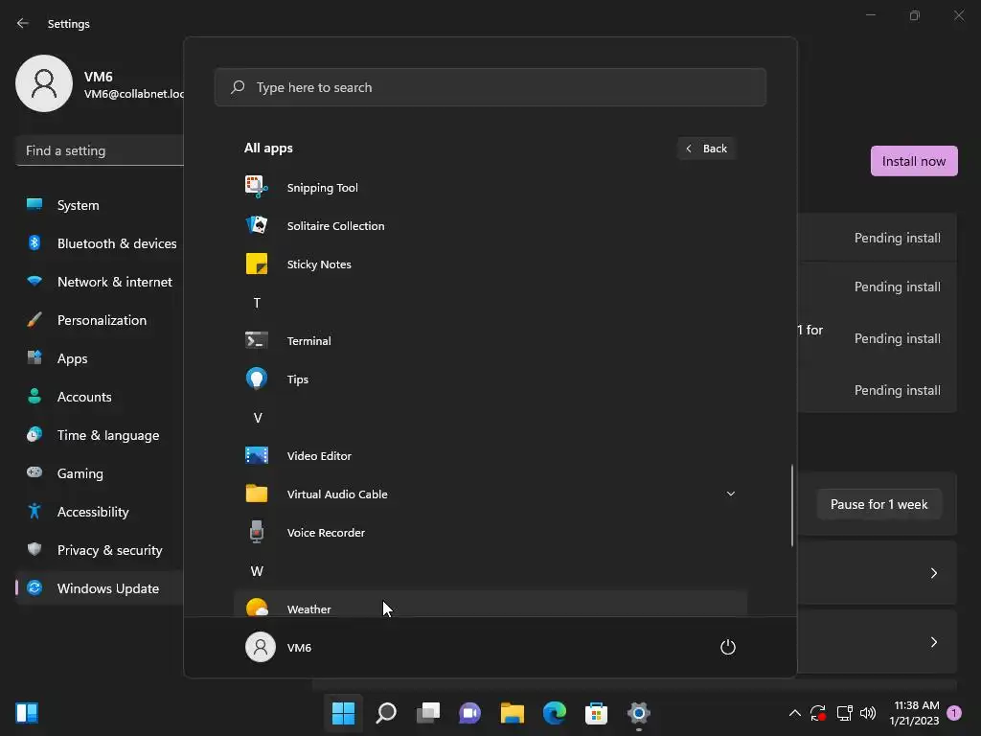981x736 pixels.
Task: Open Microsoft Store from the taskbar
Action: (596, 713)
